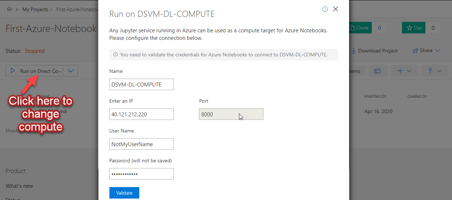Close the Run on DSVM-DL-COMPUTE dialog

point(335,9)
